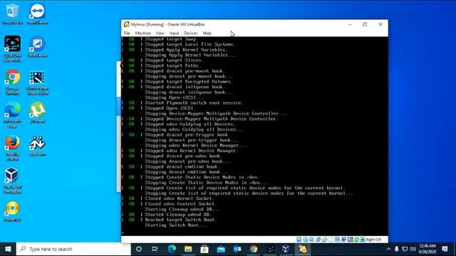Click the optical drive indicator in VM status bar
The height and width of the screenshot is (256, 456).
pyautogui.click(x=306, y=240)
